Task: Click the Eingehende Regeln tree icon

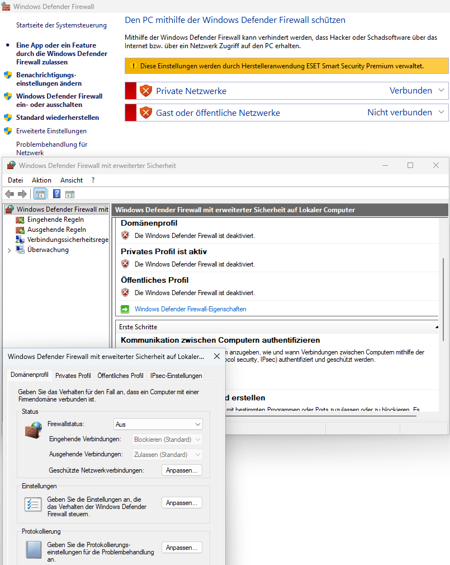Action: pos(20,220)
